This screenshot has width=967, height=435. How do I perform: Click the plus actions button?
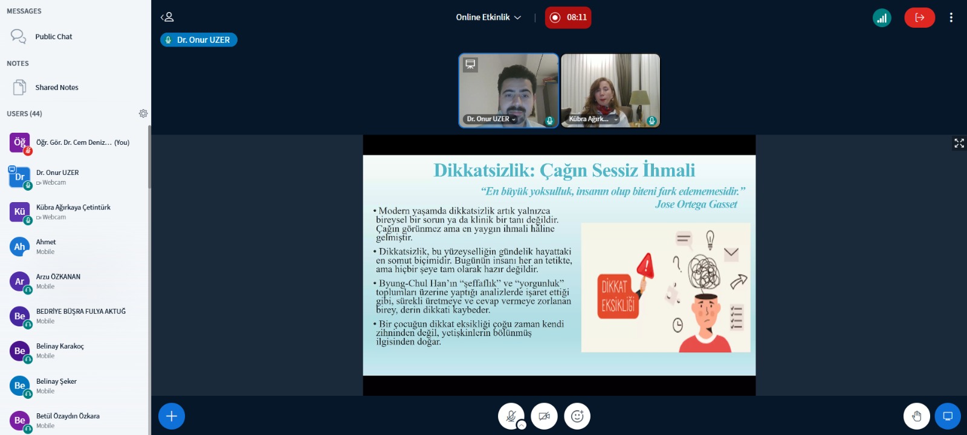(x=172, y=416)
